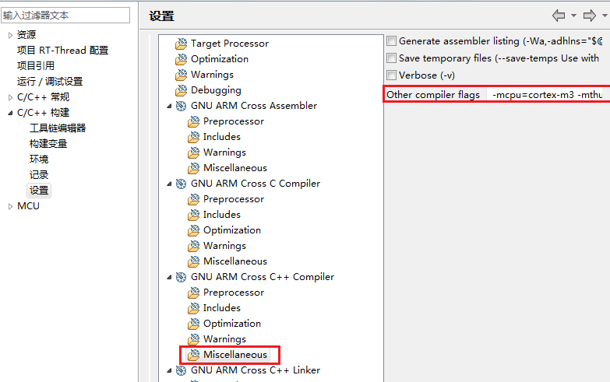
Task: Expand the 资源 tree node
Action: click(x=10, y=35)
